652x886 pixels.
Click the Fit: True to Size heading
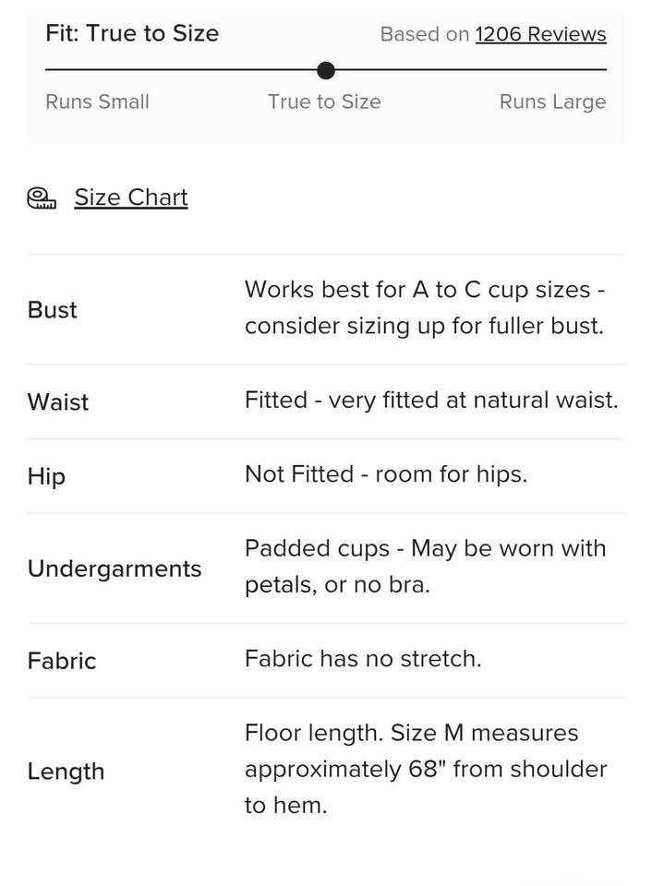pyautogui.click(x=132, y=34)
